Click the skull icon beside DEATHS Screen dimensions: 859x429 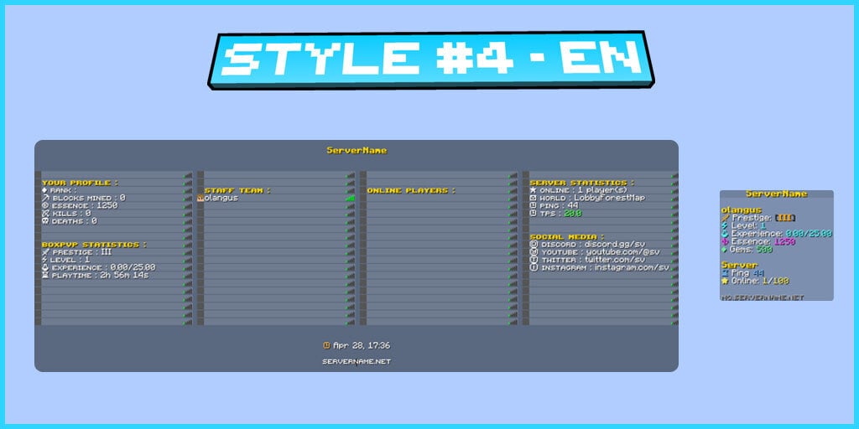pos(45,221)
